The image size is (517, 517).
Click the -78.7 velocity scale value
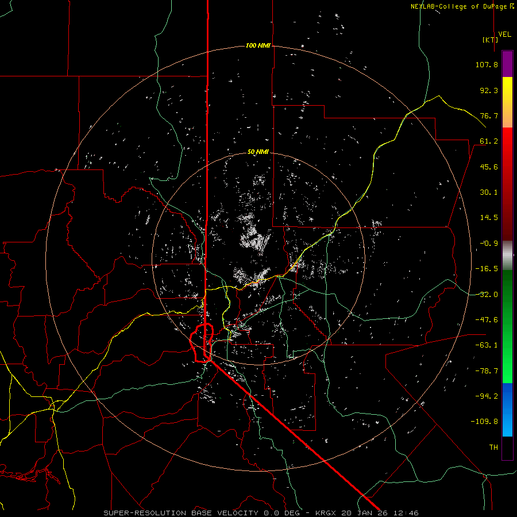tap(487, 371)
